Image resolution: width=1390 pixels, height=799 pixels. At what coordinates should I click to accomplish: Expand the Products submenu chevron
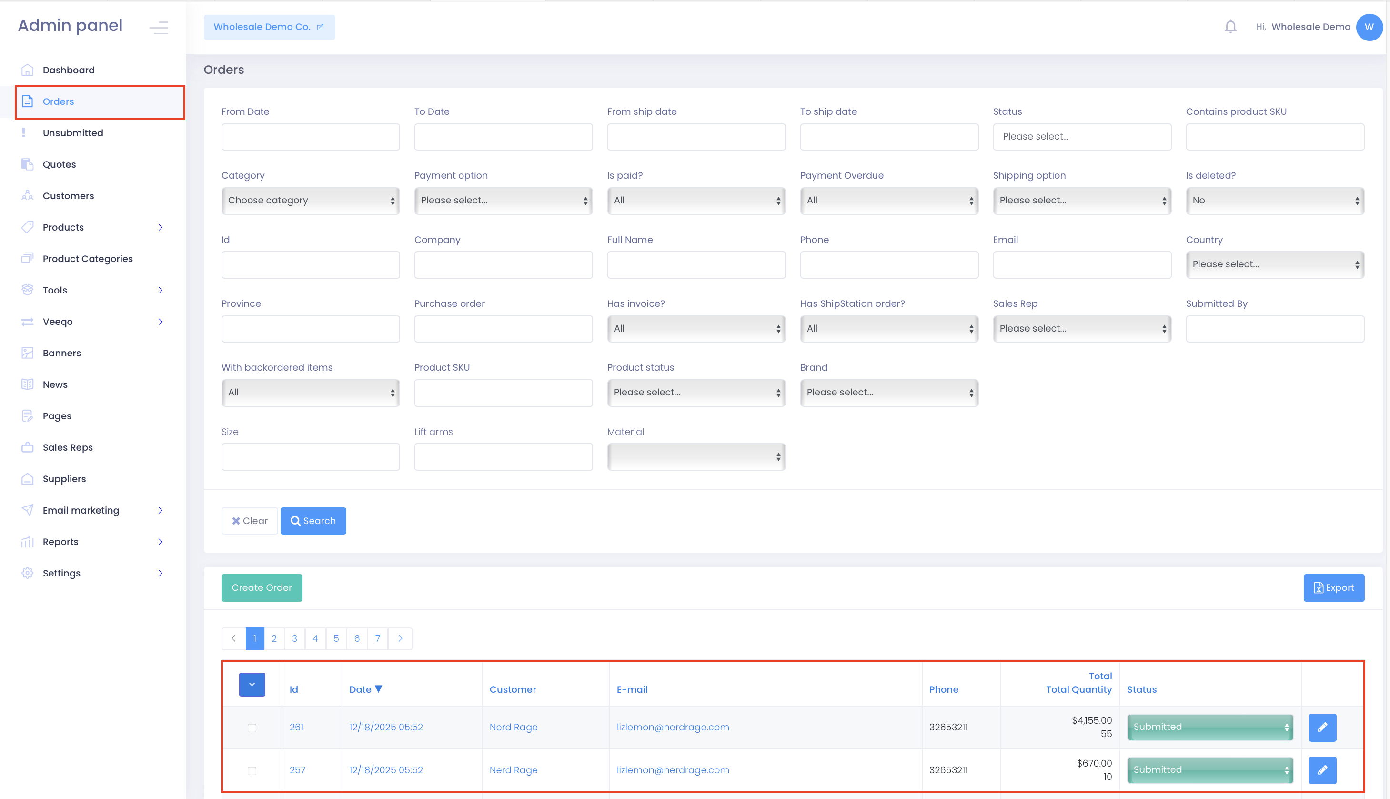pyautogui.click(x=160, y=227)
